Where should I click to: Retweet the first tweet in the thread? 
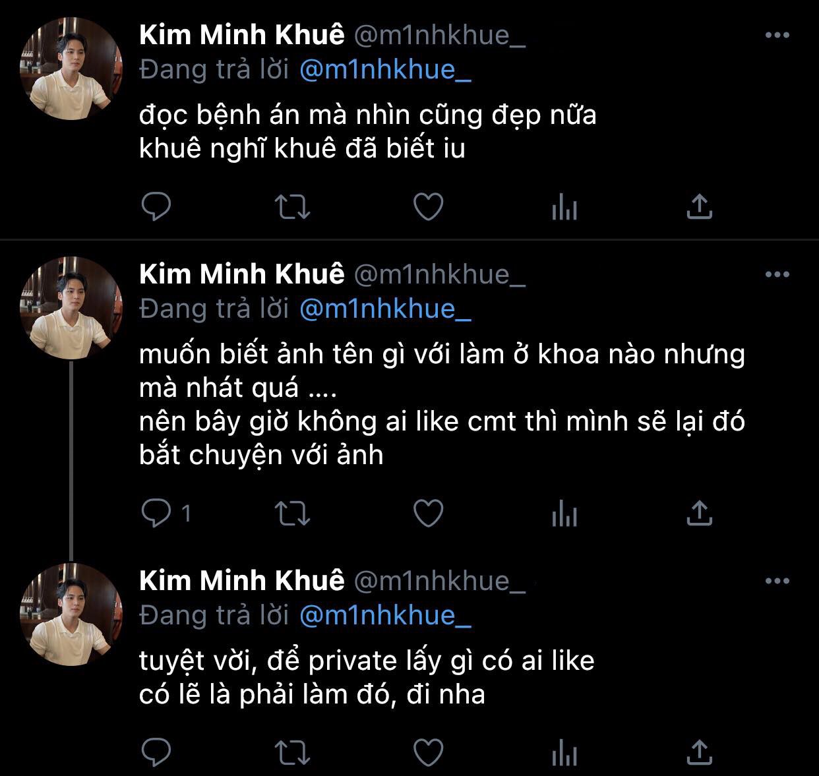pyautogui.click(x=292, y=207)
